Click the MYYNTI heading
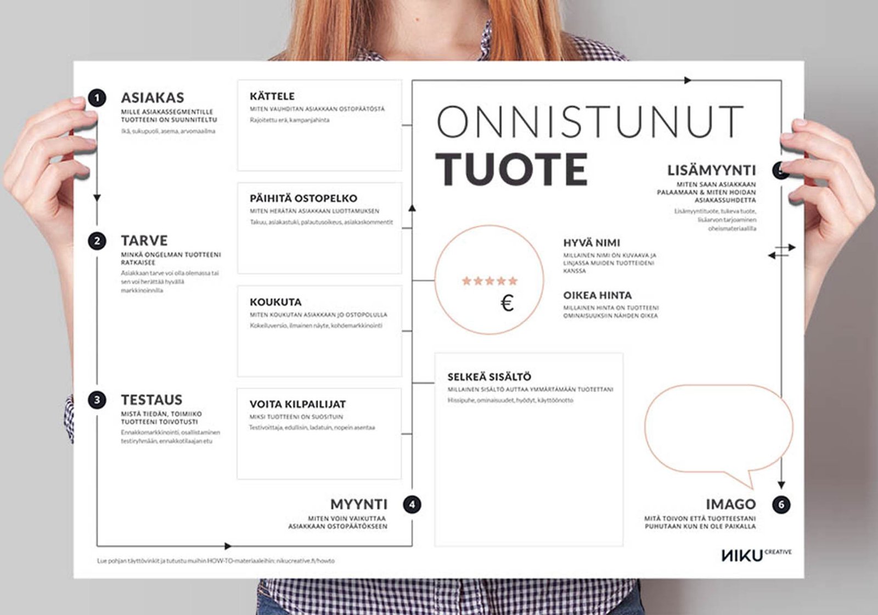 [359, 504]
